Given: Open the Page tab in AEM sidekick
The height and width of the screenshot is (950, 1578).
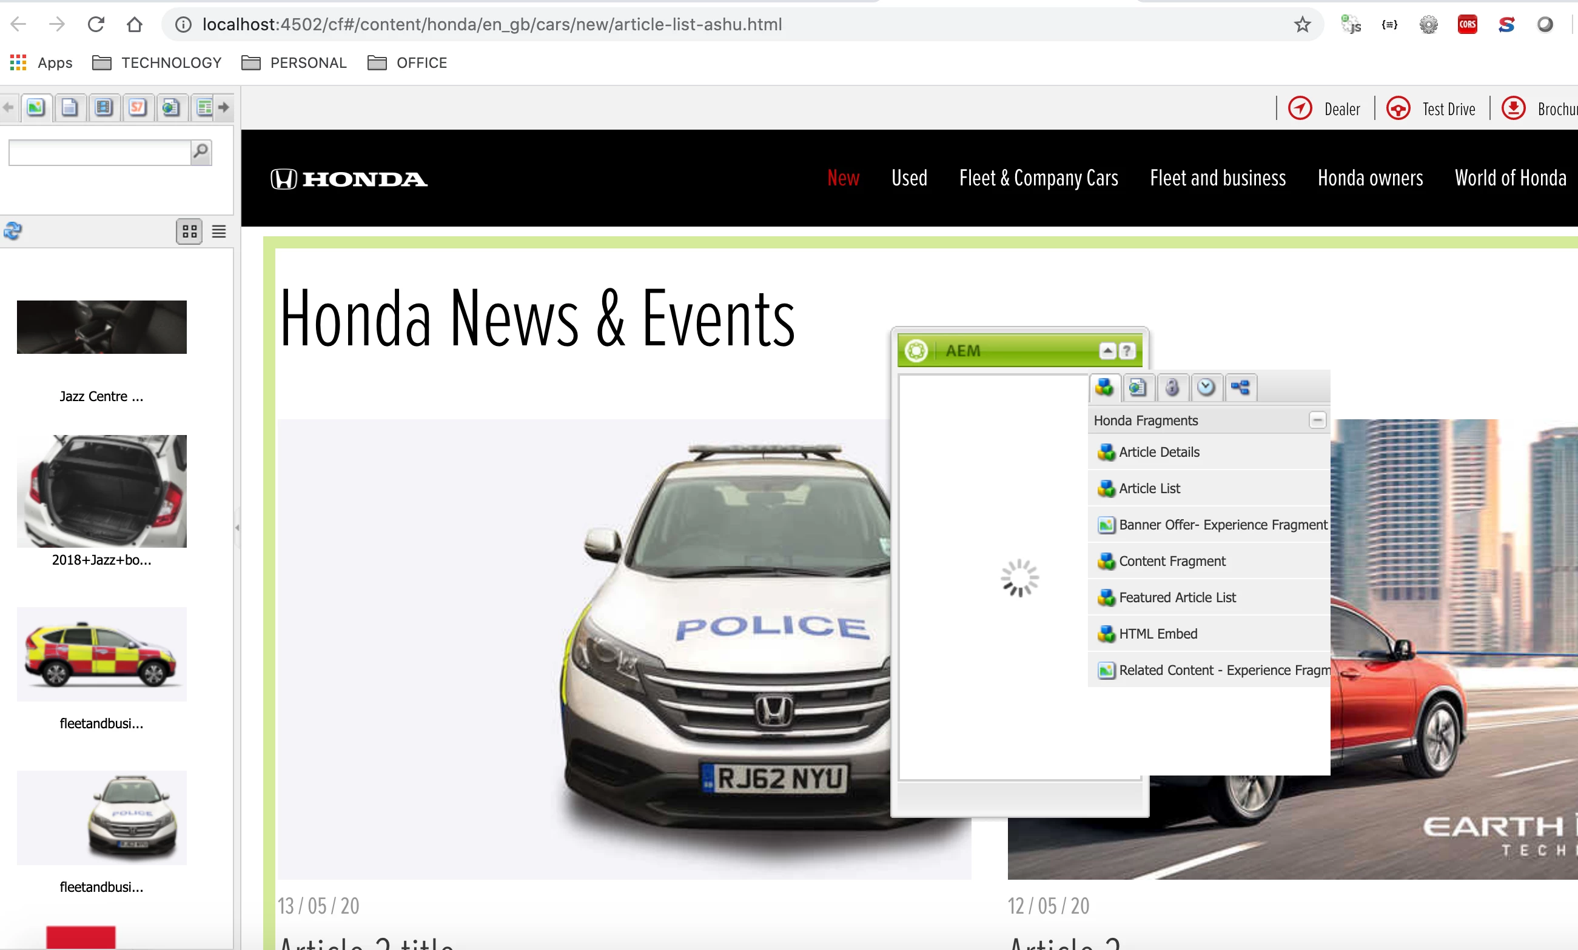Looking at the screenshot, I should click(1137, 388).
